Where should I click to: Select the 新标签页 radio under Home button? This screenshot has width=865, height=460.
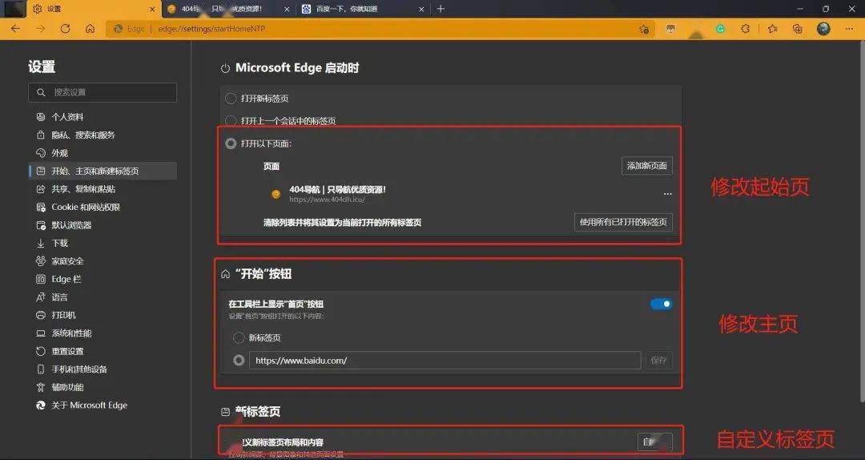click(x=239, y=337)
